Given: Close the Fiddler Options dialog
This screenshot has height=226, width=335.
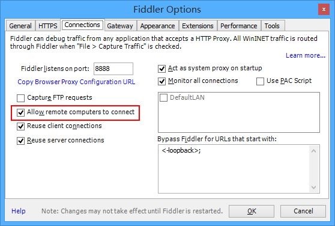Looking at the screenshot, I should point(324,10).
